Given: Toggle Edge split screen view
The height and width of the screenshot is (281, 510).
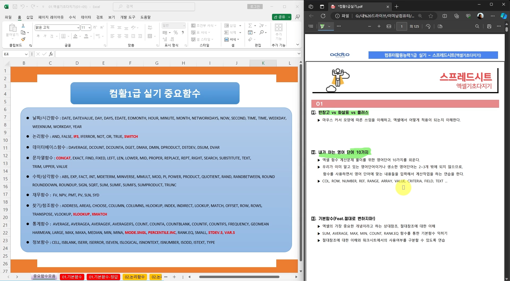Looking at the screenshot, I should (445, 16).
